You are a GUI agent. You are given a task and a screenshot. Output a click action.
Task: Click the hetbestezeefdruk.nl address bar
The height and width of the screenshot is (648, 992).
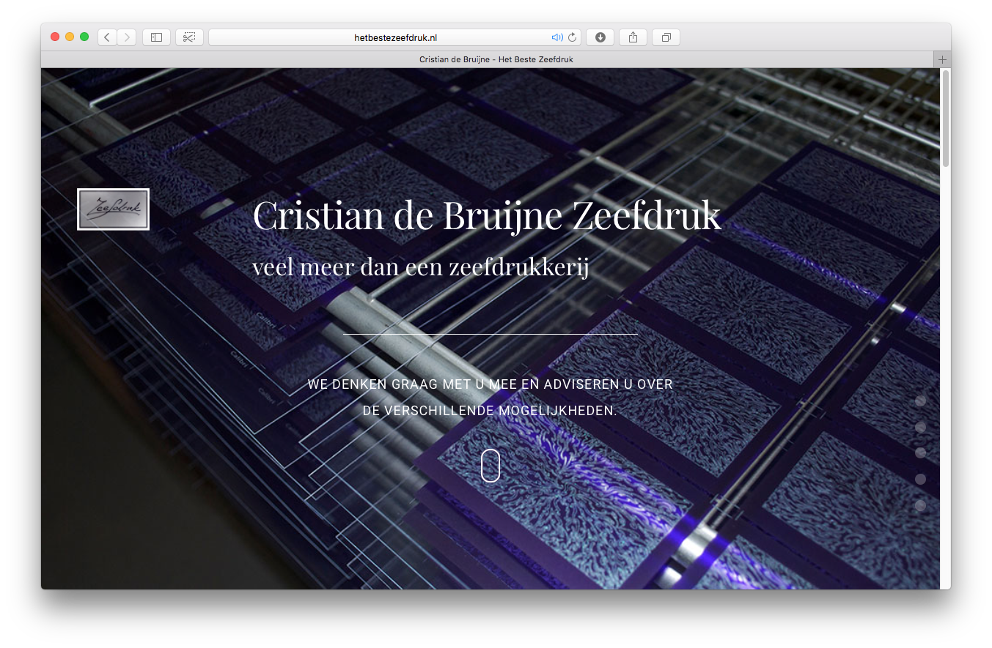click(x=394, y=37)
